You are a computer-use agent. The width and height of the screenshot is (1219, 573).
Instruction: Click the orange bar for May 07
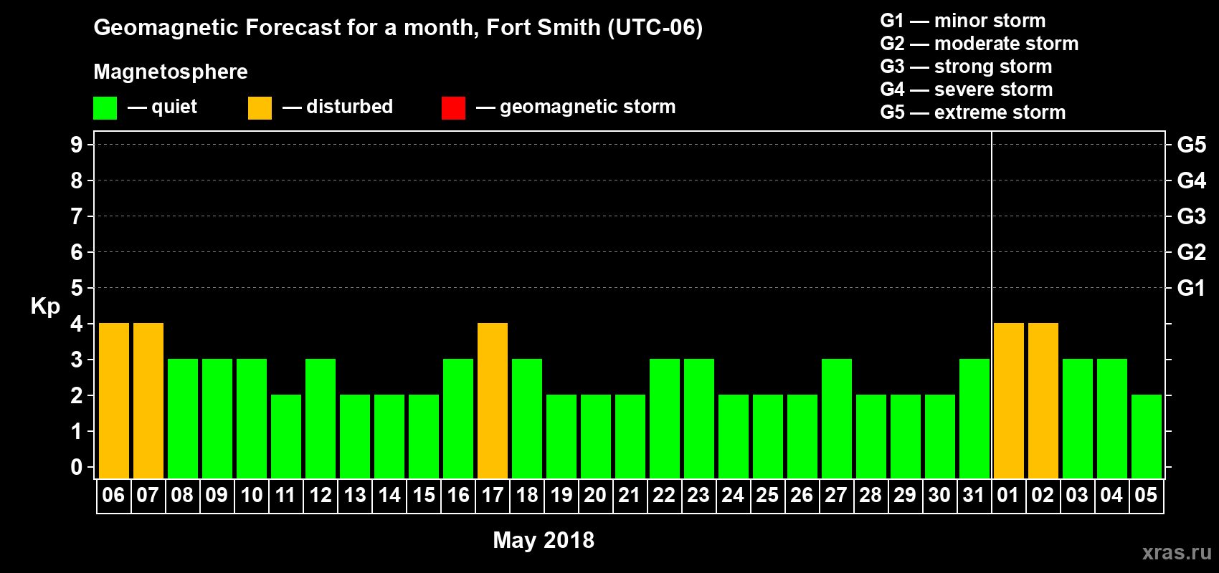point(148,401)
